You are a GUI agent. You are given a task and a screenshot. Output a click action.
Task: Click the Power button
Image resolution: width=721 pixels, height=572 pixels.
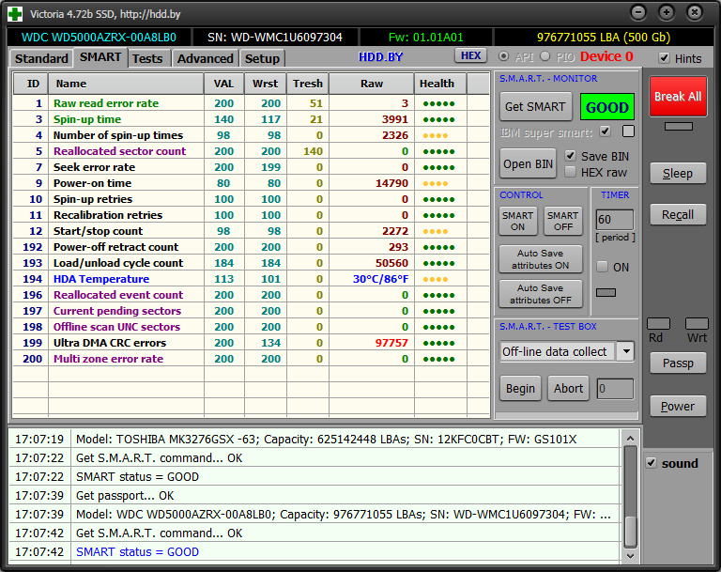(x=678, y=407)
